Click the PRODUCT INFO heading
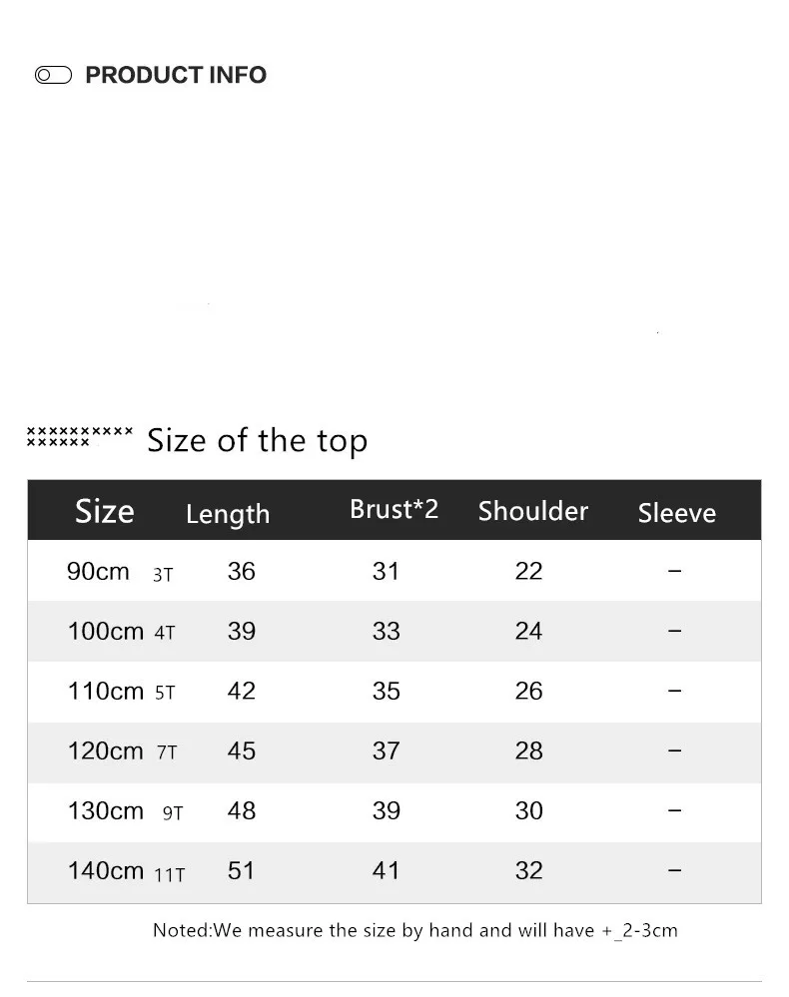 pyautogui.click(x=176, y=75)
